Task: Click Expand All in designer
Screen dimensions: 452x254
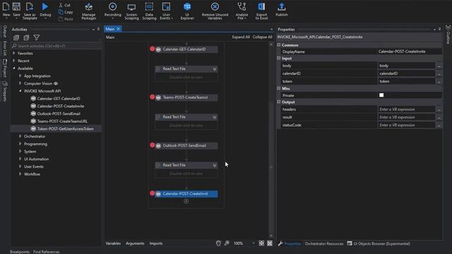Action: point(241,37)
